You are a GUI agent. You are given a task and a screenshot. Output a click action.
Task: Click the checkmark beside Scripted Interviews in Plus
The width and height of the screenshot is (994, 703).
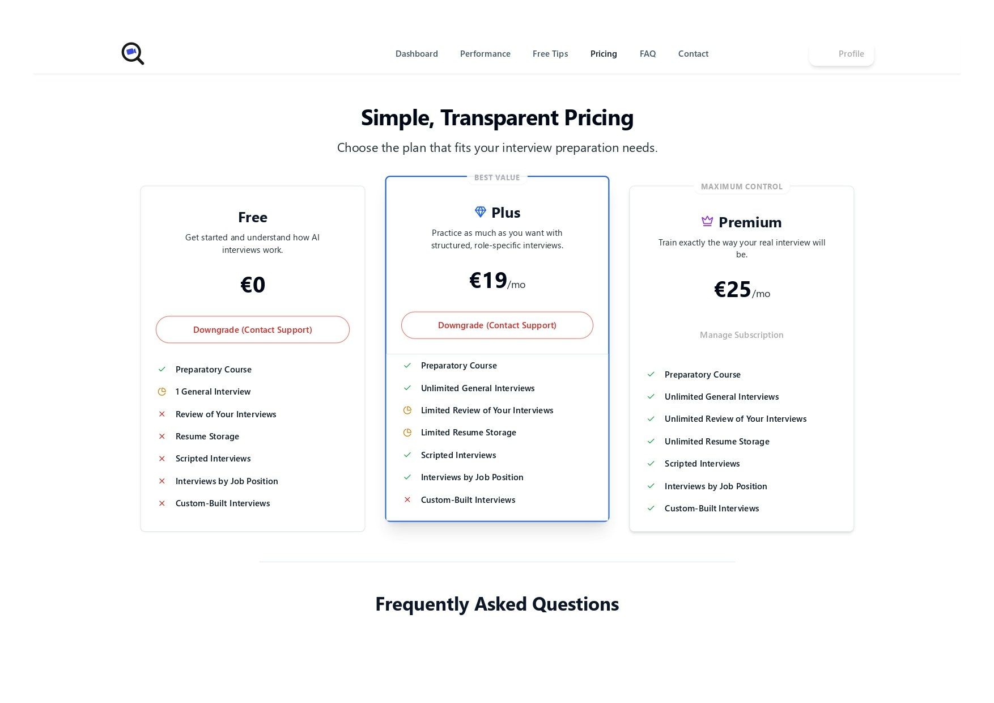407,455
